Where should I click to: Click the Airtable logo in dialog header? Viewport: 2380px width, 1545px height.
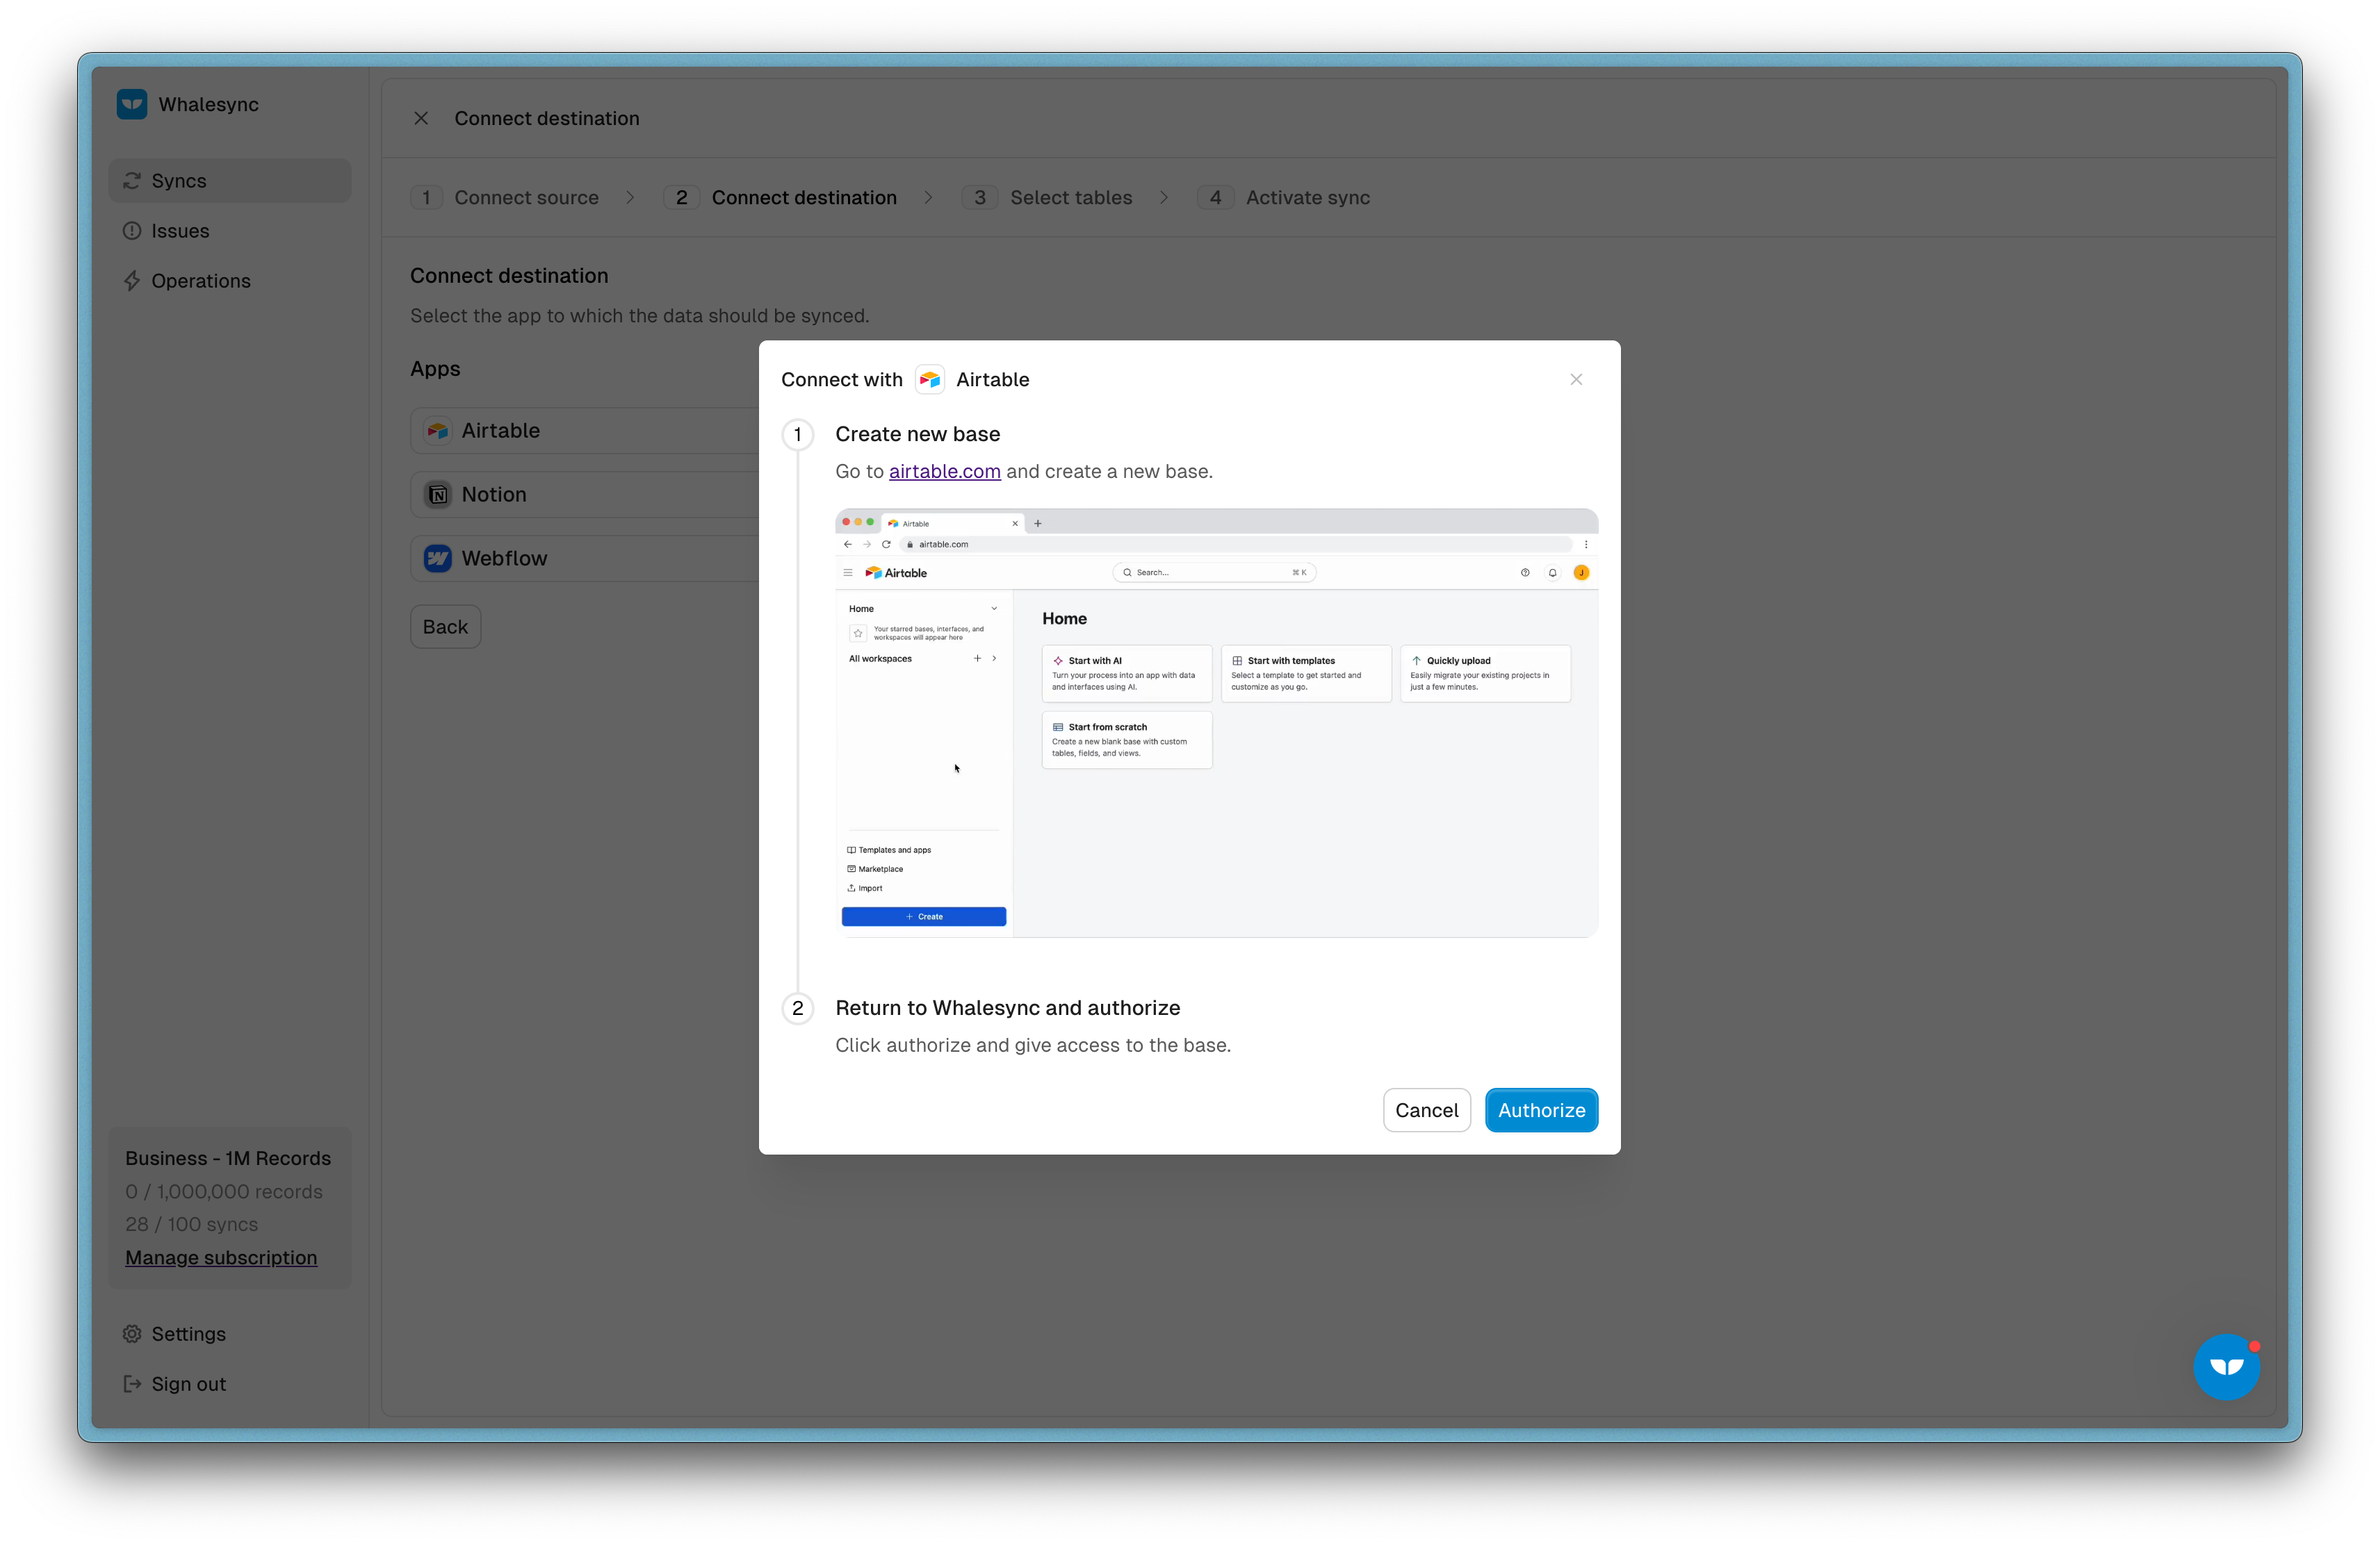coord(929,380)
